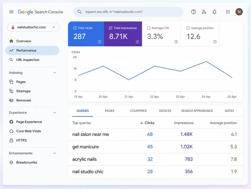Click the Performance trend icon

[11, 51]
